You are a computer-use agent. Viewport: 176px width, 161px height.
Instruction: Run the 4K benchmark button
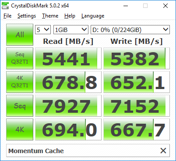(x=20, y=129)
